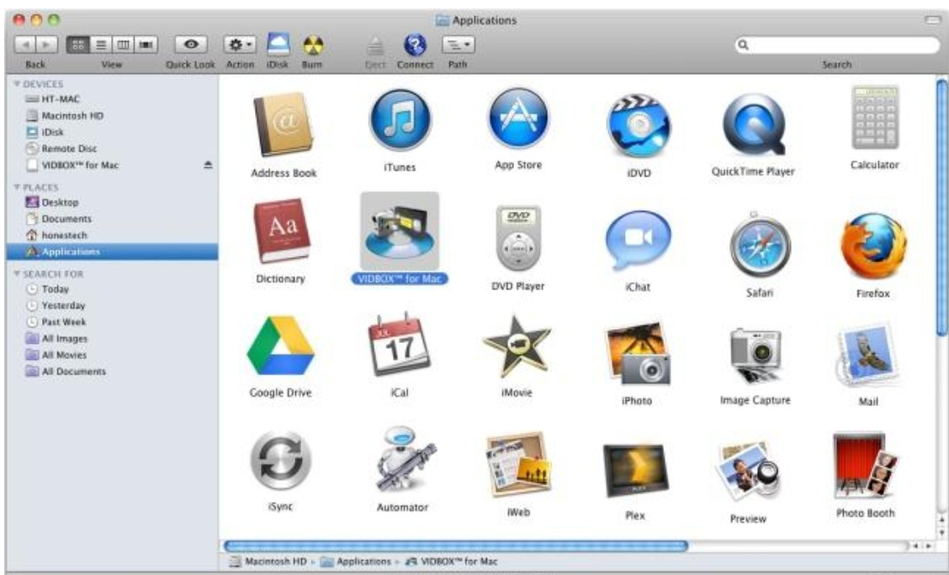Select the iTunes app icon
Screen dimensions: 949x575
[x=400, y=120]
